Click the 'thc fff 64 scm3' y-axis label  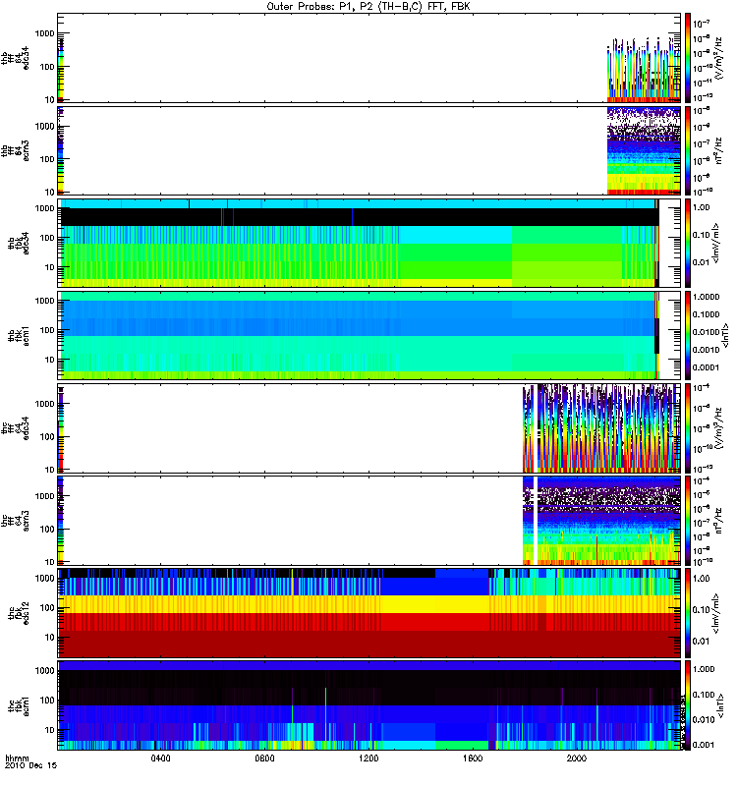coord(15,521)
